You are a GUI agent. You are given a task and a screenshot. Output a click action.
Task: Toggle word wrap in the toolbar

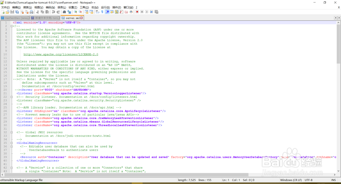(97, 12)
